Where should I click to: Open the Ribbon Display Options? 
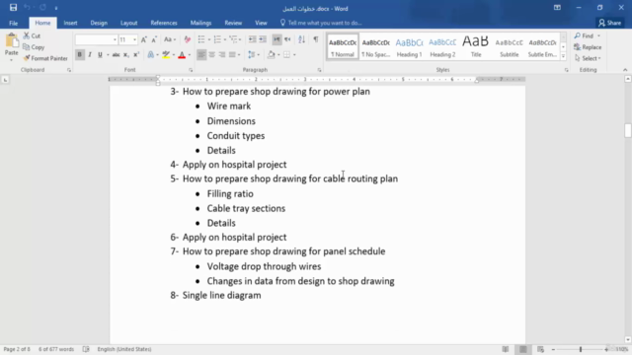(x=557, y=8)
